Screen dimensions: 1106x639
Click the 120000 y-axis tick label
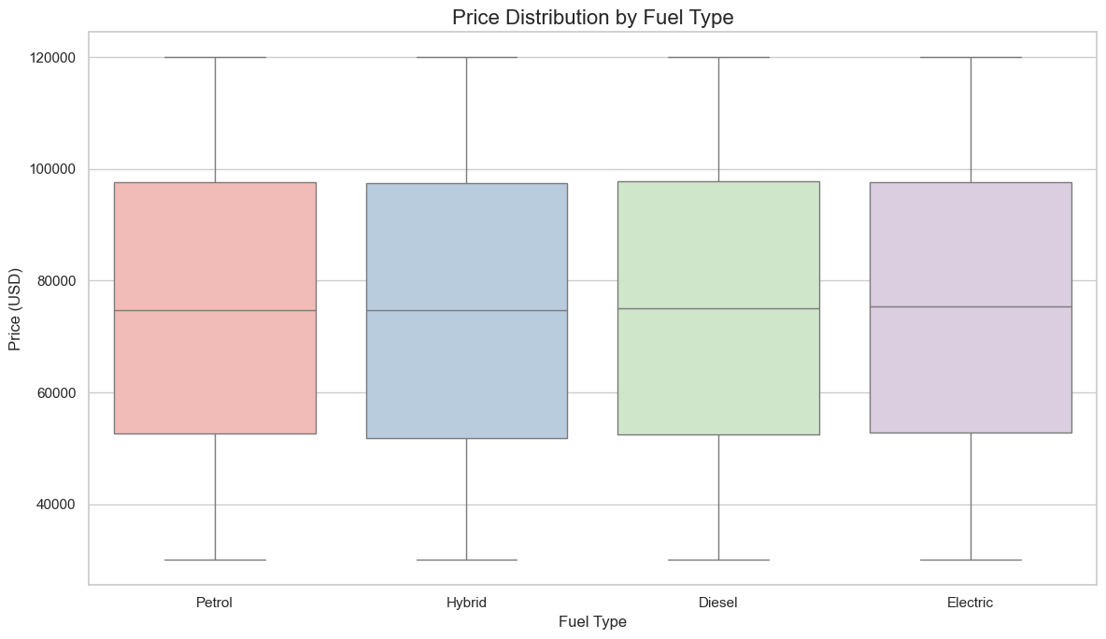click(52, 58)
